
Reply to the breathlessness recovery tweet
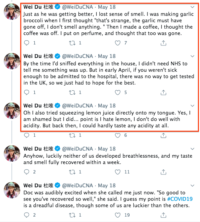coord(27,172)
